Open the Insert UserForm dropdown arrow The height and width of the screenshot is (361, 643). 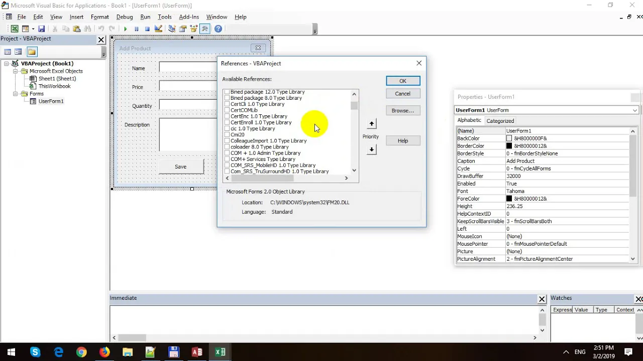[x=32, y=29]
